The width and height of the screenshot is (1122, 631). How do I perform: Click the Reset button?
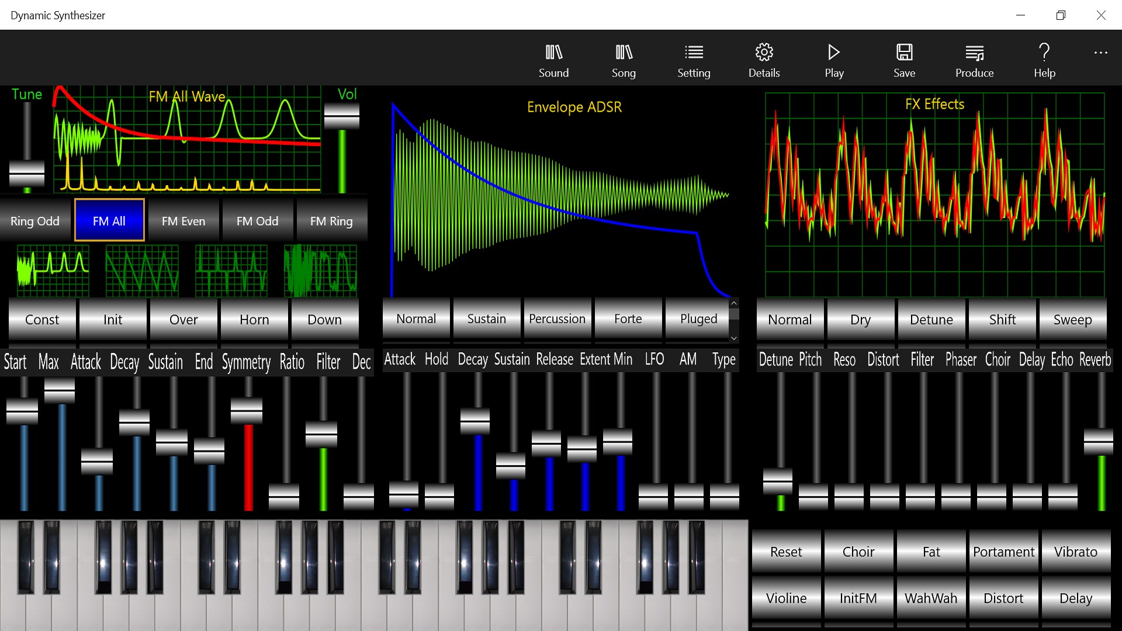click(786, 552)
